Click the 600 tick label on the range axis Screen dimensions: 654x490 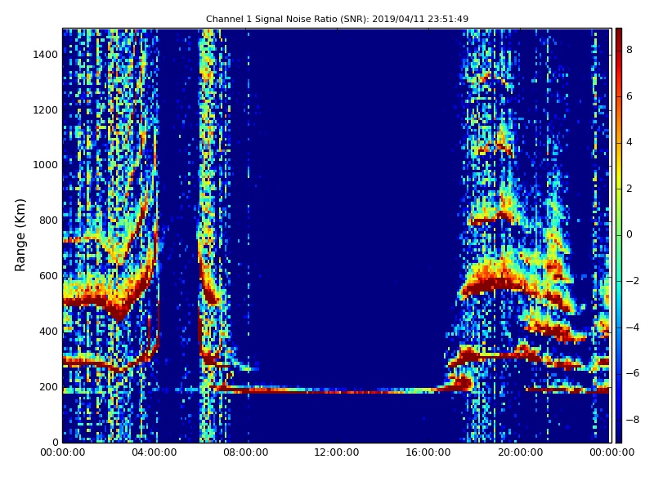click(x=48, y=276)
